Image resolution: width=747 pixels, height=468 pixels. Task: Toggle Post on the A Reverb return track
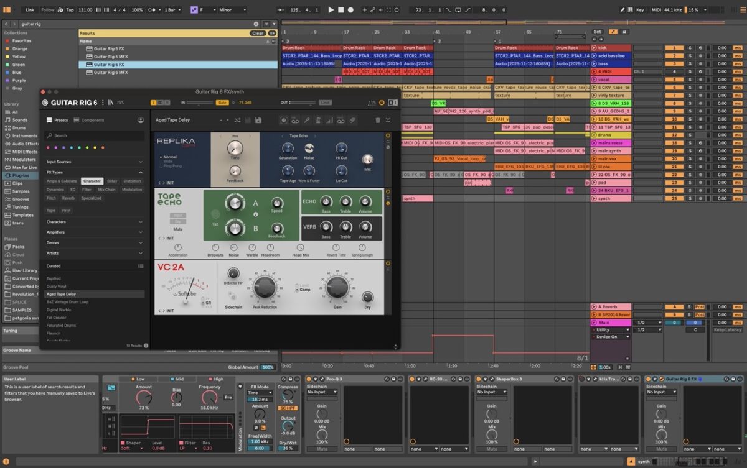pos(700,307)
